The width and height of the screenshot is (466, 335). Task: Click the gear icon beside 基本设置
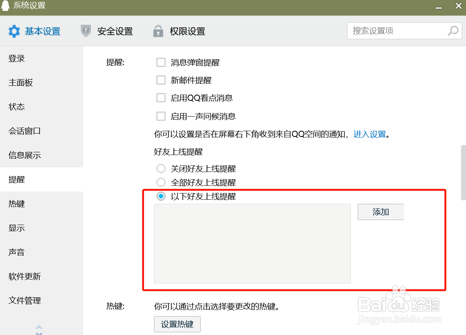(14, 32)
